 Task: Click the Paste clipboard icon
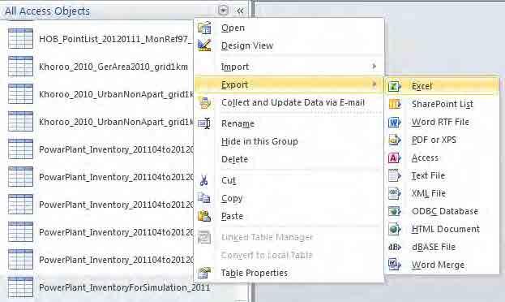click(x=204, y=216)
